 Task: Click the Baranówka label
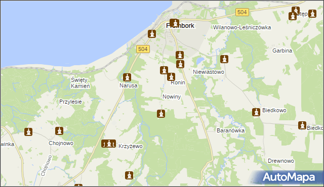click(231, 130)
